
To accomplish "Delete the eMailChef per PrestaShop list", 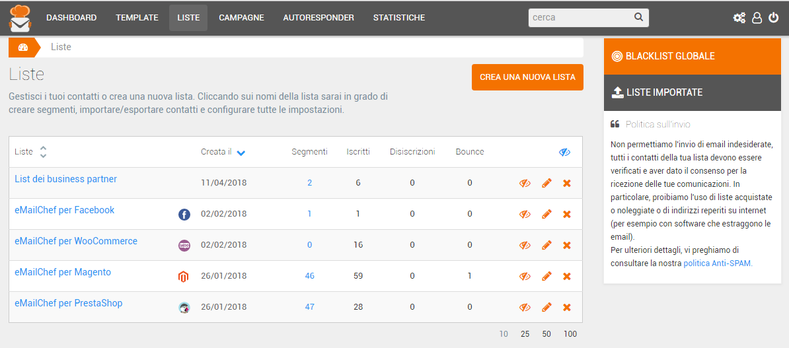I will tap(566, 307).
